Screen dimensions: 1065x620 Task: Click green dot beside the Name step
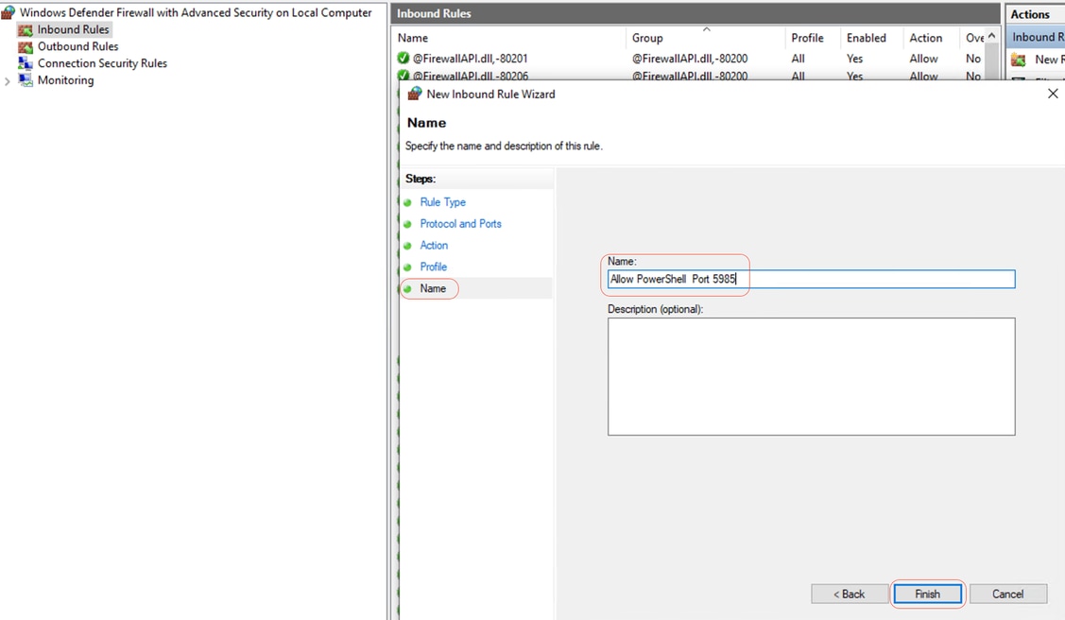click(x=407, y=289)
